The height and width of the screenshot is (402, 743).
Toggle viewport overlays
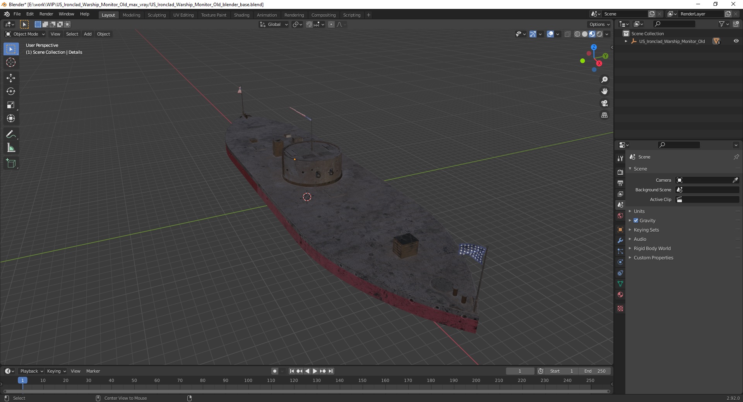click(x=550, y=34)
